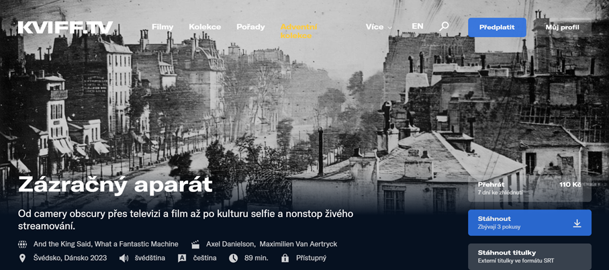Click the location pin icon by Švédsko
Viewport: 609px width, 270px height.
coord(23,259)
